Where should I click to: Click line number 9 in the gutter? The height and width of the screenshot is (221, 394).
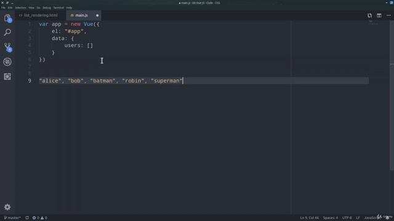tap(30, 80)
